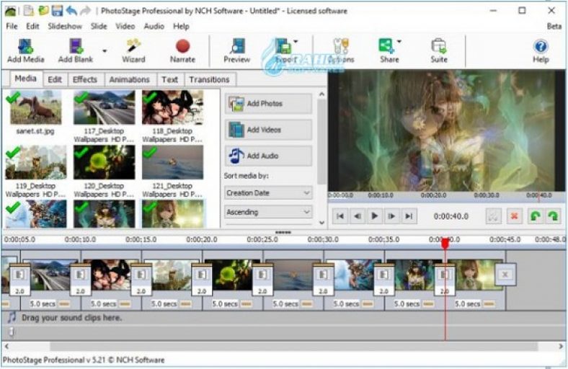Open the Suite toolbox icon
The width and height of the screenshot is (568, 369).
(438, 48)
